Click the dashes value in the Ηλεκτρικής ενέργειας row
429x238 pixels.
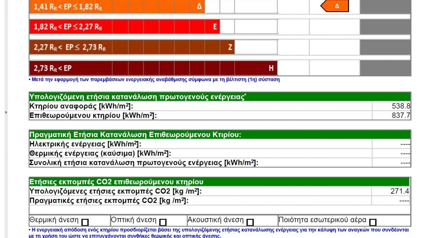click(x=405, y=144)
